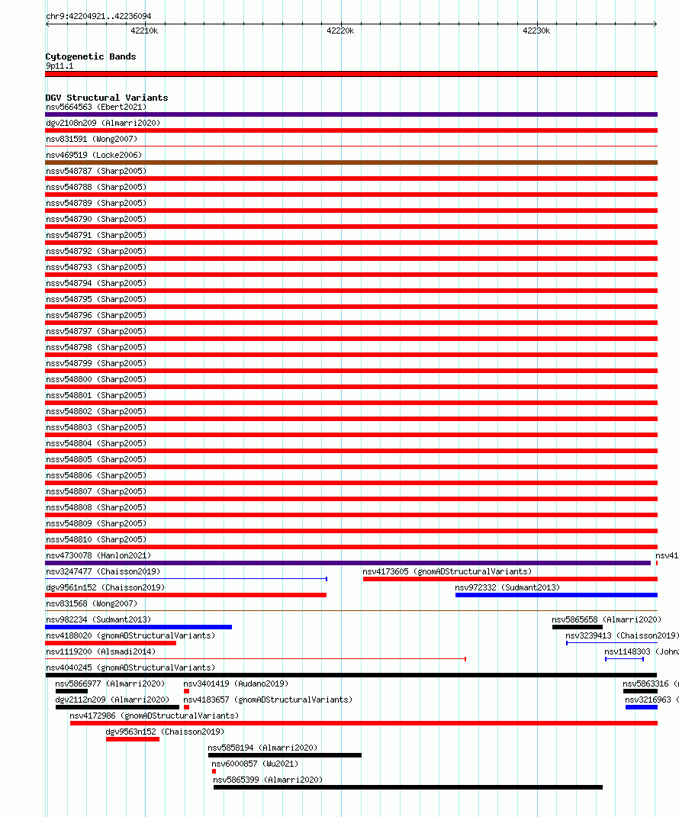Screen dimensions: 679x817
Task: Select nsv3247477 (Chaisson2019) label
Action: click(103, 571)
